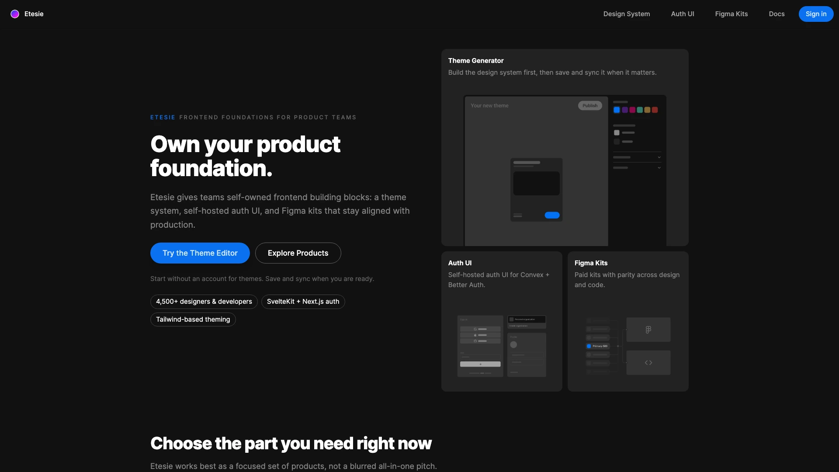Click the arrow submit button in Auth mock
This screenshot has width=839, height=472.
(x=480, y=364)
